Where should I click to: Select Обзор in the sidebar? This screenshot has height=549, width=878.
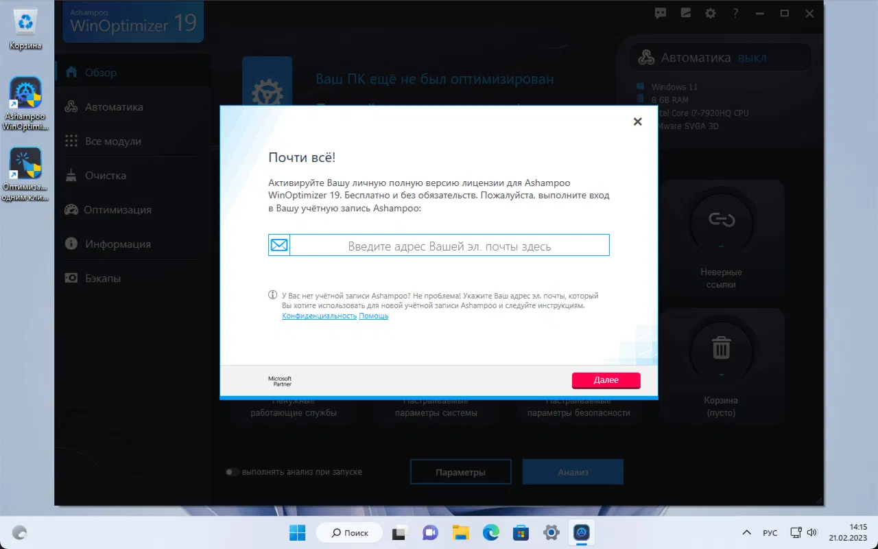click(133, 72)
